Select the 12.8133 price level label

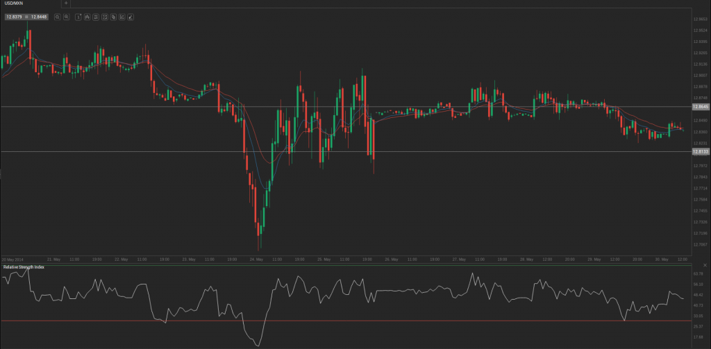point(700,151)
